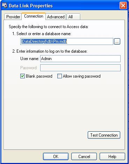Select the Connection tab
129x164 pixels.
(x=34, y=16)
